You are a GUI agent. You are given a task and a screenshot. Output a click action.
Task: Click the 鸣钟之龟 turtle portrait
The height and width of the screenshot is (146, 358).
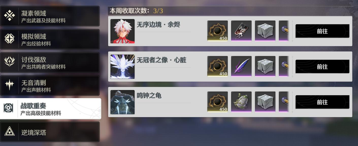tap(123, 102)
